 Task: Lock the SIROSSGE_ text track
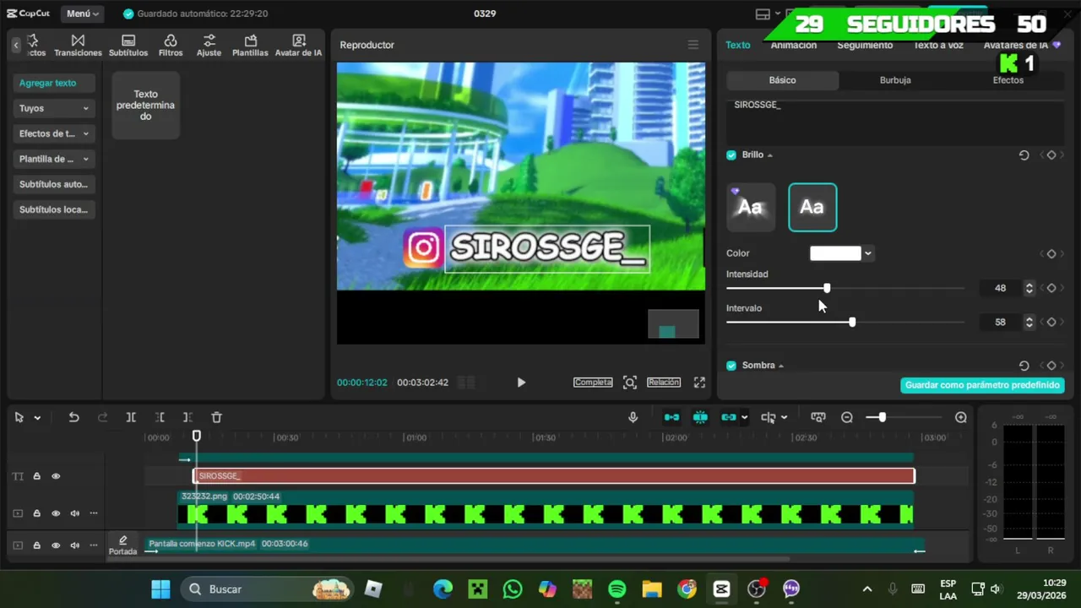pos(36,476)
